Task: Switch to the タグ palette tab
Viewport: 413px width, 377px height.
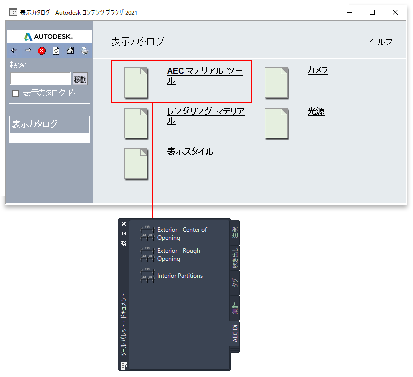Action: [x=235, y=283]
